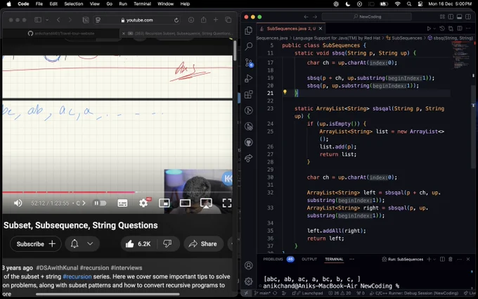478x299 pixels.
Task: Switch to PROBLEMS panel tab
Action: tap(278, 259)
